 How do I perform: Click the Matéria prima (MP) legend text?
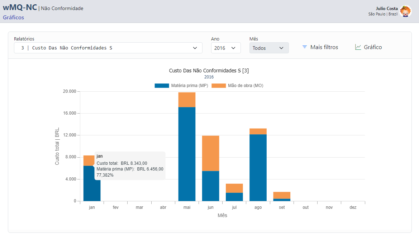tap(190, 85)
